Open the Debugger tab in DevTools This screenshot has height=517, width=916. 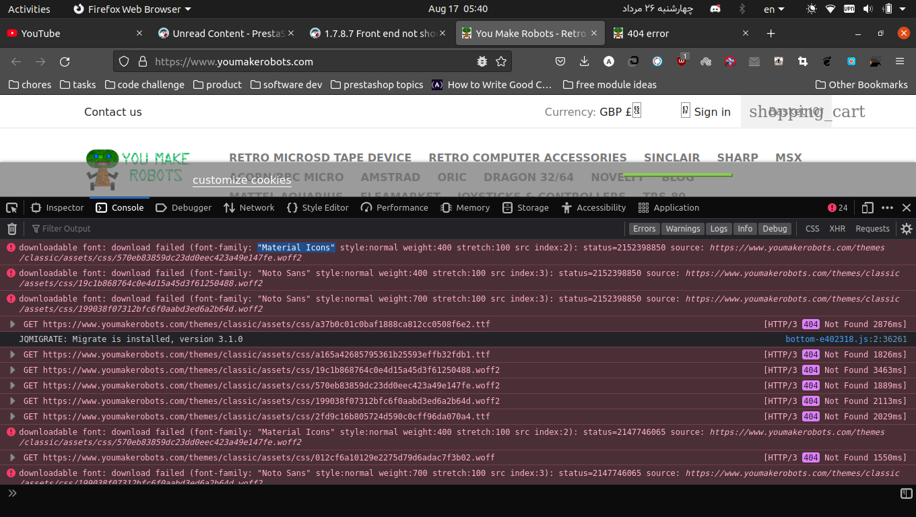point(183,207)
